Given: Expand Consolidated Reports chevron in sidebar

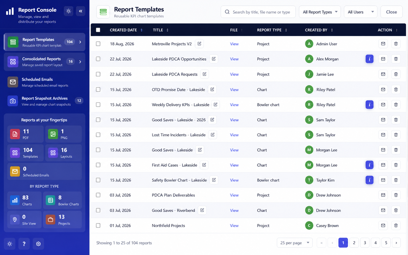Looking at the screenshot, I should pyautogui.click(x=80, y=62).
